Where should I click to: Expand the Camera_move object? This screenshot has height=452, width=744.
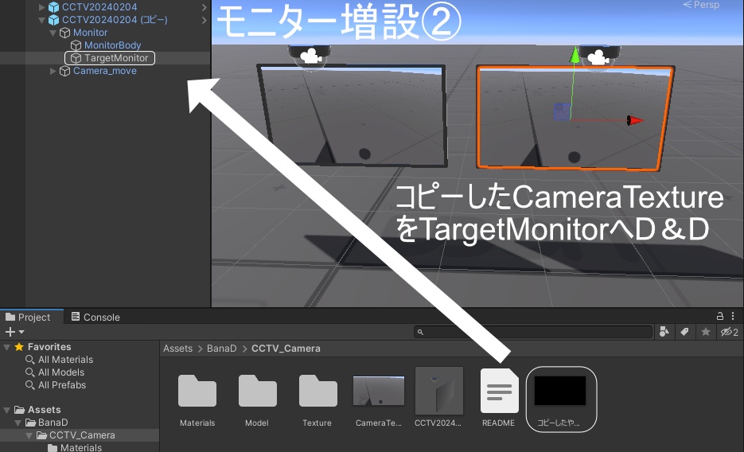click(53, 71)
